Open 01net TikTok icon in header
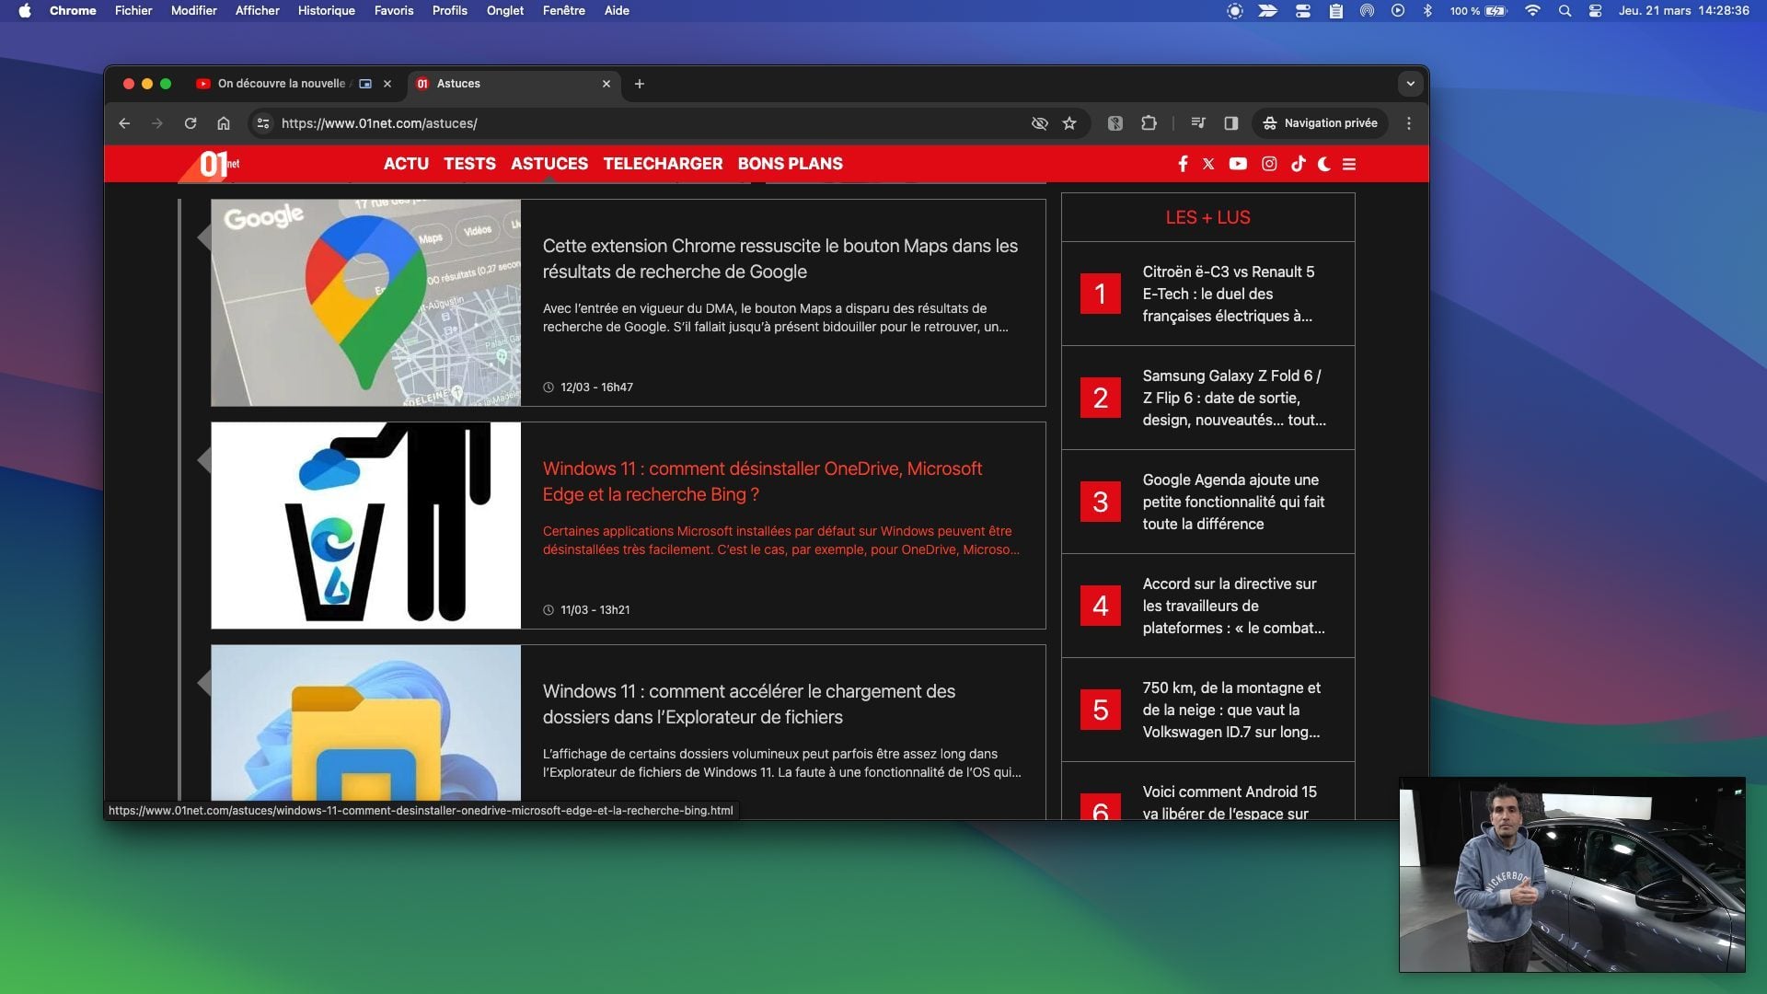 point(1298,164)
